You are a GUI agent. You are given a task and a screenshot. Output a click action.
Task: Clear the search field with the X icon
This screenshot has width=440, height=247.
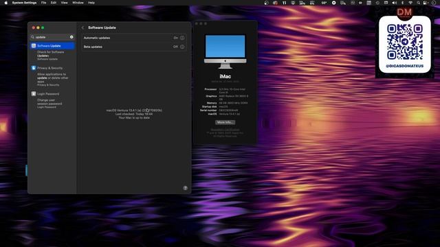[71, 37]
